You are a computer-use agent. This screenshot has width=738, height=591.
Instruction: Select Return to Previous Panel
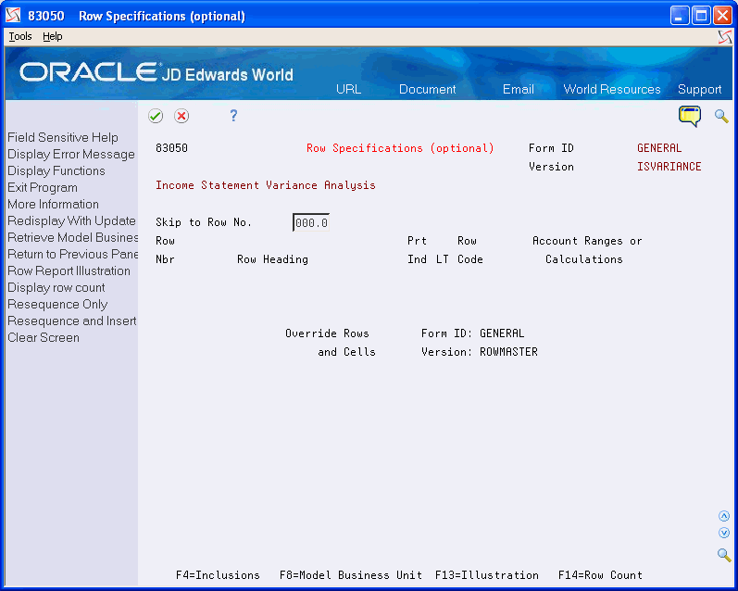tap(72, 255)
